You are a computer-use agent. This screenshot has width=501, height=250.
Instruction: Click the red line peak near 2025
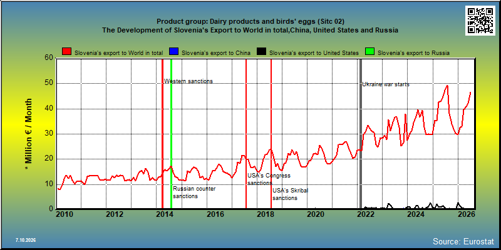(x=447, y=86)
